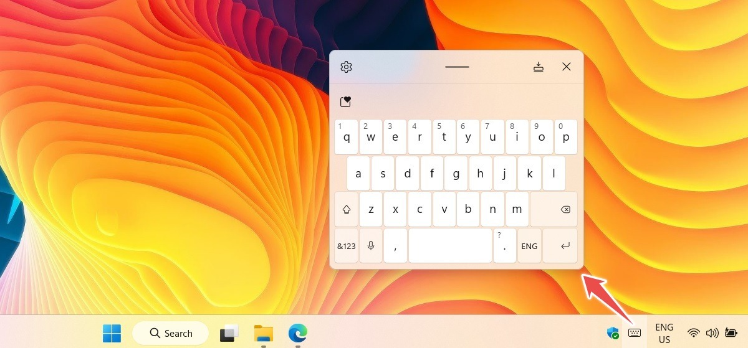The height and width of the screenshot is (348, 748).
Task: Tap the r key
Action: click(420, 137)
